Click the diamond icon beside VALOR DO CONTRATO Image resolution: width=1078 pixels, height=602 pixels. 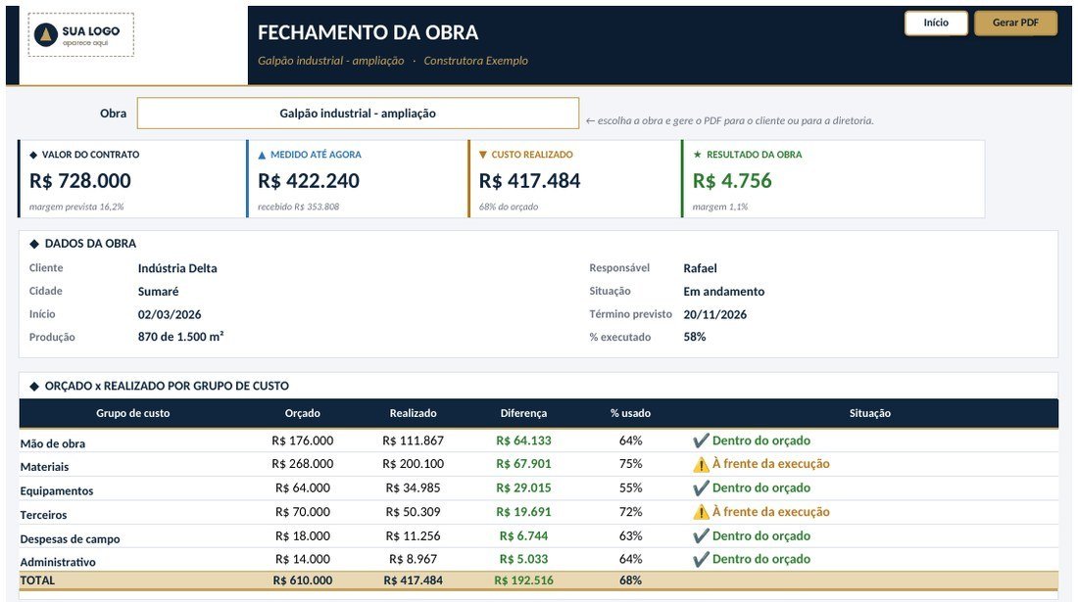33,155
